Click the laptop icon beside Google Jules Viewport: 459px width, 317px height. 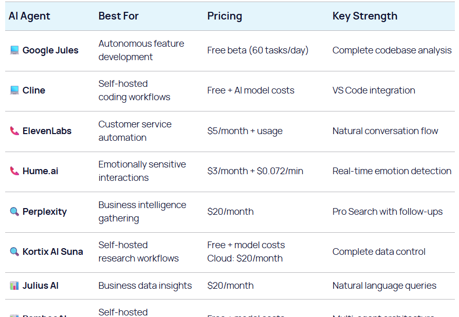tap(14, 50)
